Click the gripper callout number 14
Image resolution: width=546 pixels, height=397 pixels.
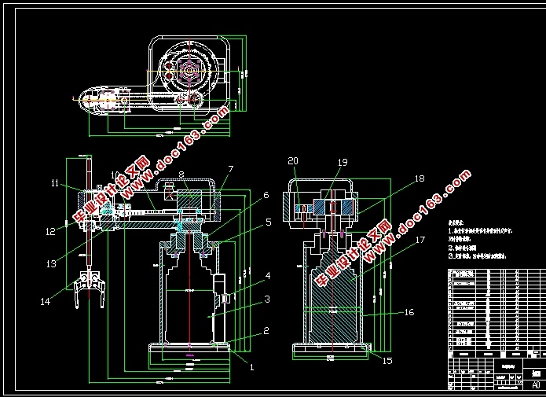46,302
